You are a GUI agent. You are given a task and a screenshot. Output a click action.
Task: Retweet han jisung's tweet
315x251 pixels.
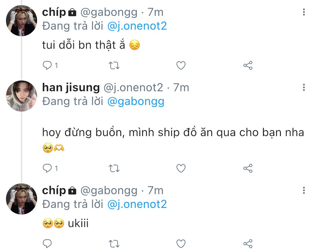point(114,168)
